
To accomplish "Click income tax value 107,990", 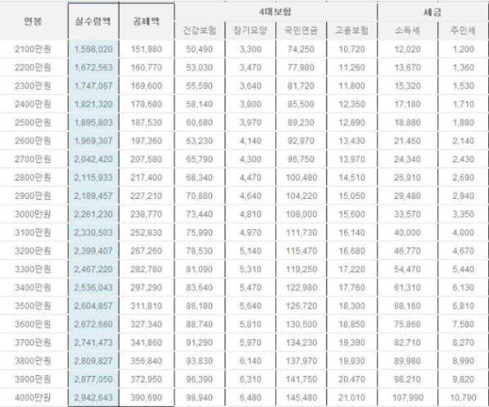I will pos(408,398).
